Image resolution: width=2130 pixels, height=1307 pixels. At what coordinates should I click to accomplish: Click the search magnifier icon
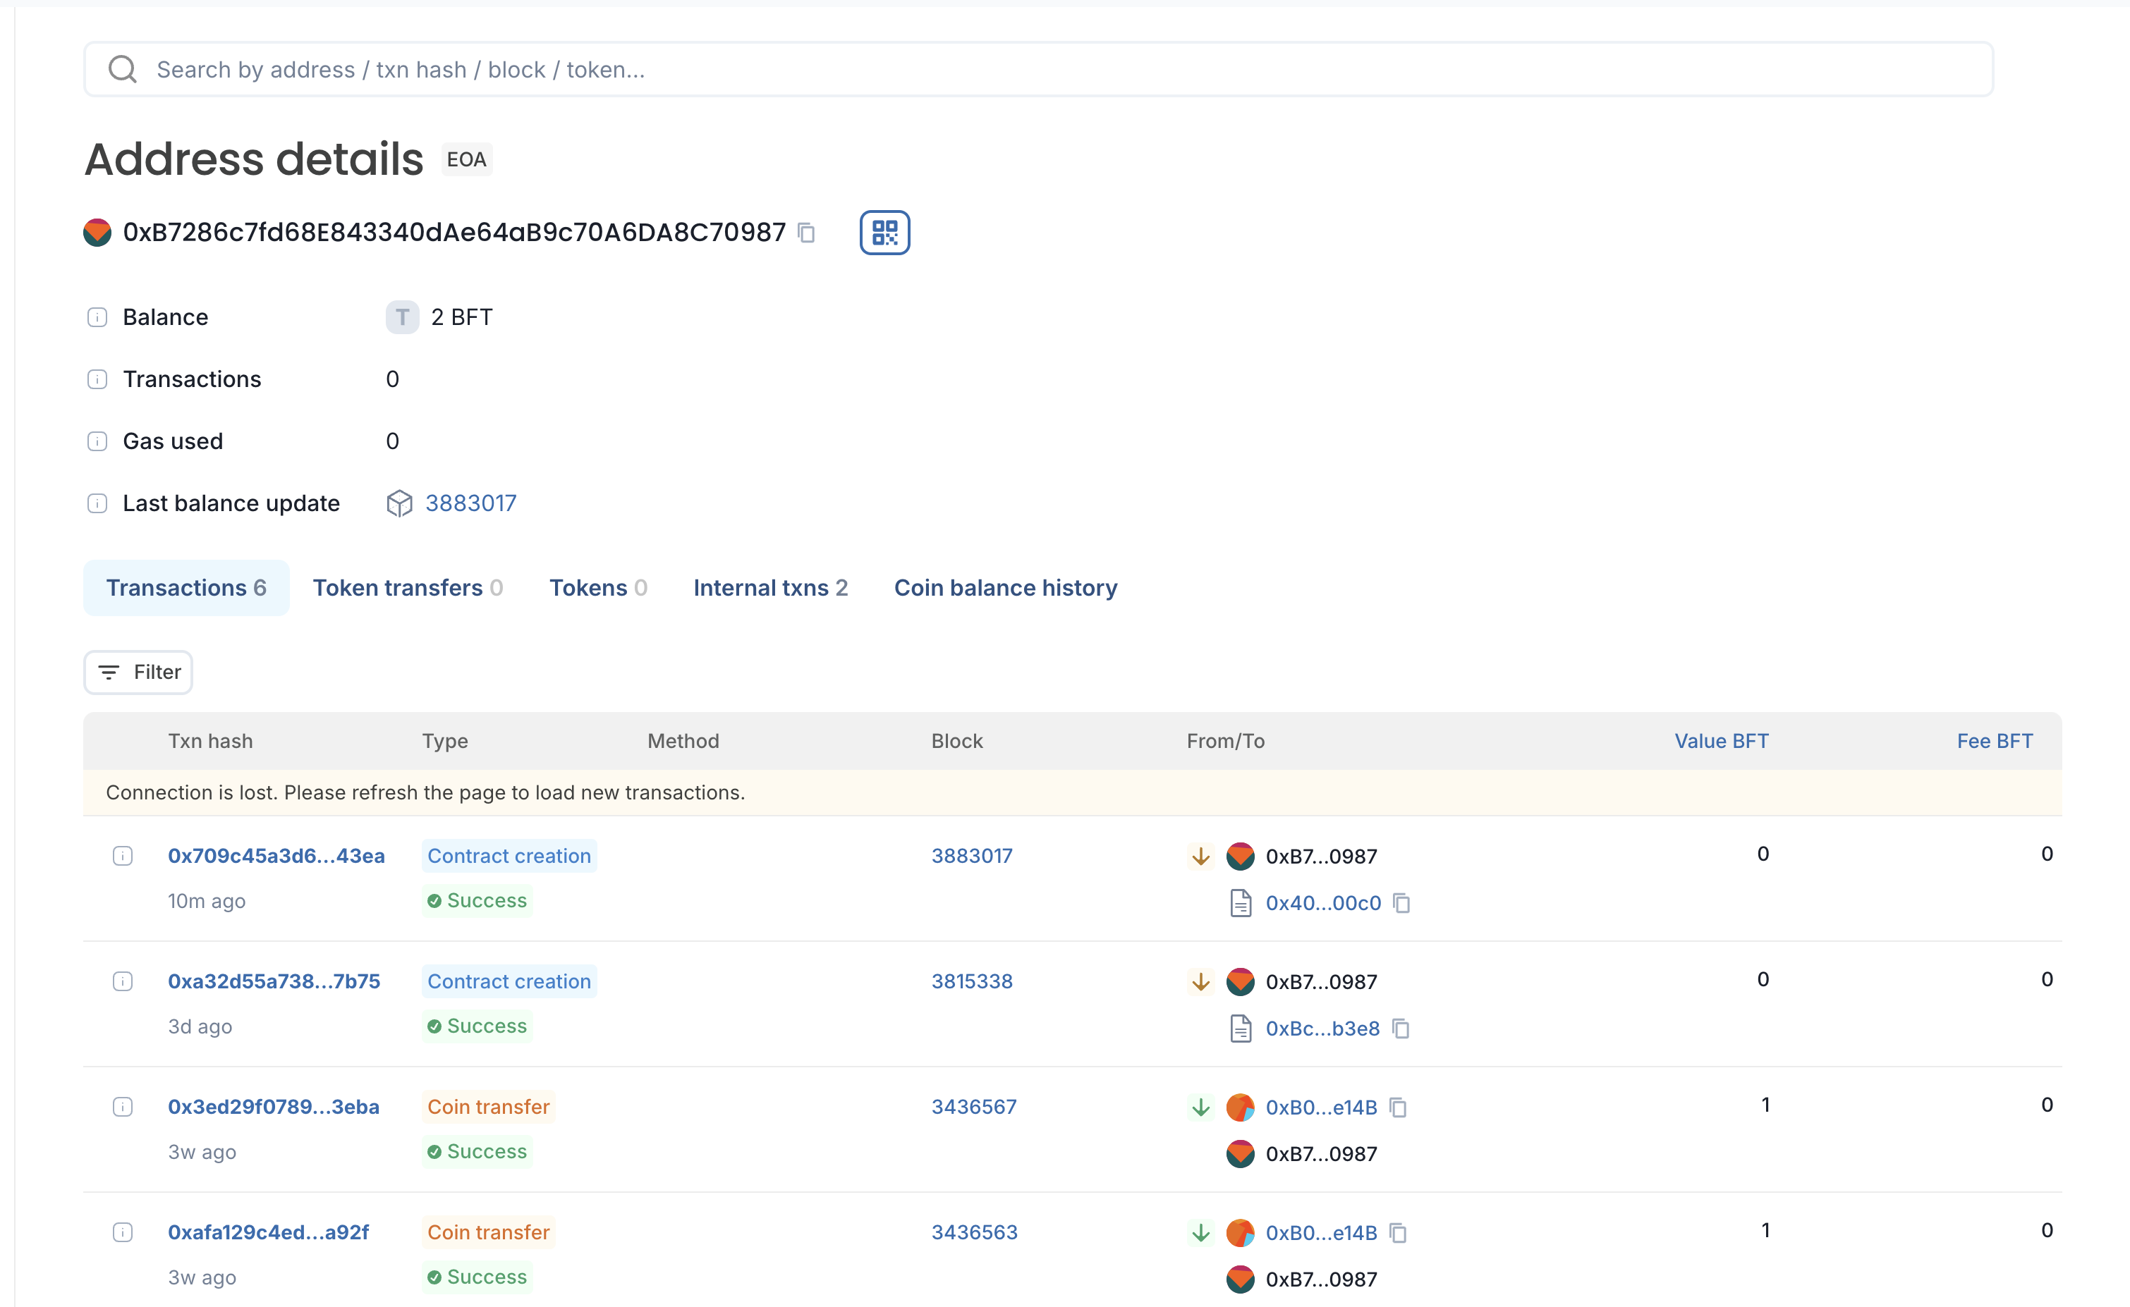(123, 69)
